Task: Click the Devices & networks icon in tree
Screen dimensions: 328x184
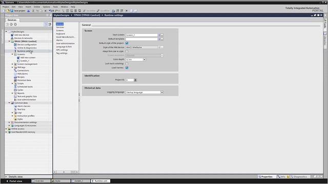Action: pyautogui.click(x=12, y=38)
